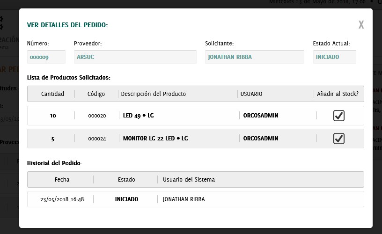Uncheck stock checkbox for MONITOR LG 22 LED

point(339,139)
